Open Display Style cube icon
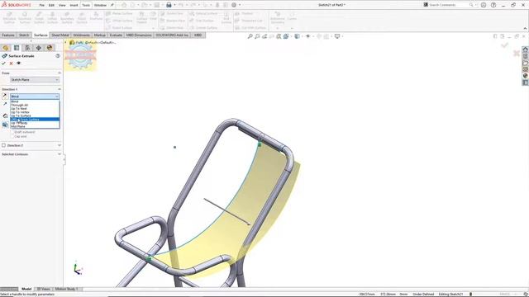The image size is (529, 297). 297,36
